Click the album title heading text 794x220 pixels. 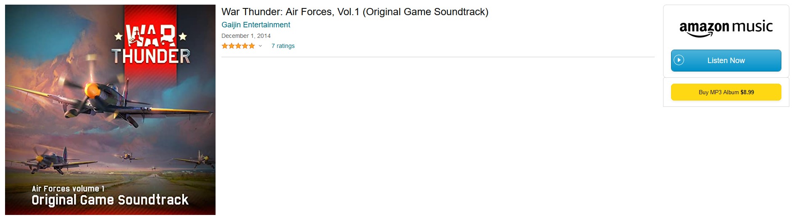(354, 12)
